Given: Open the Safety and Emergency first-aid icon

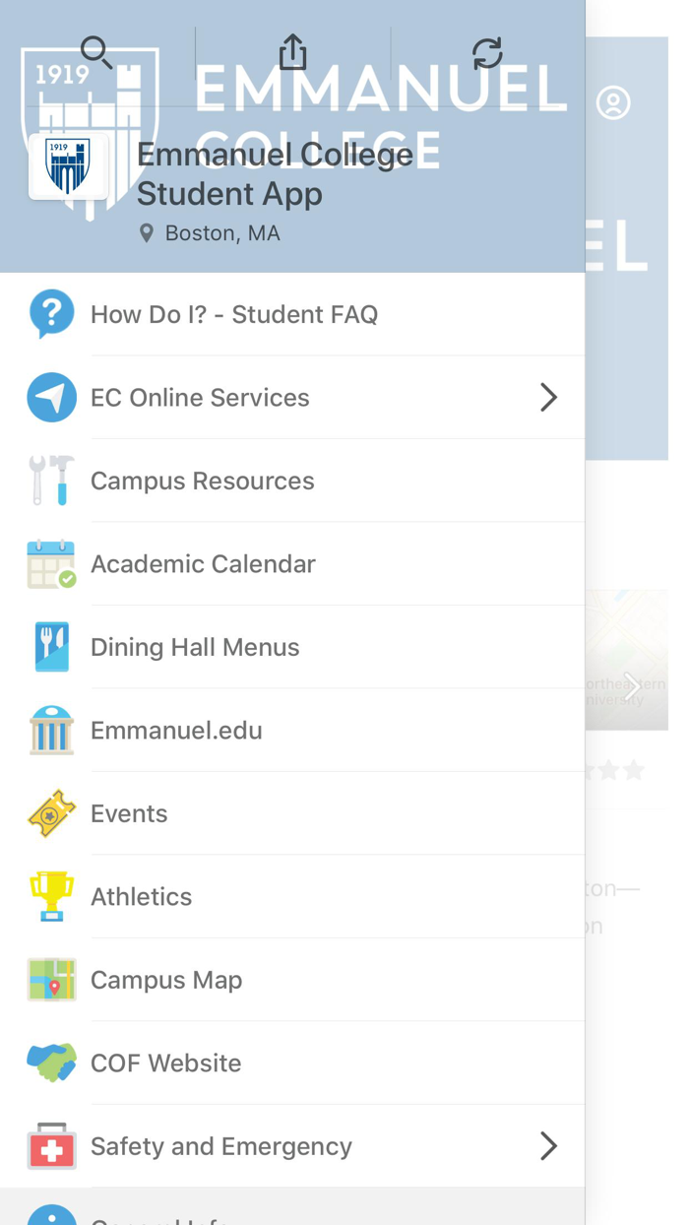Looking at the screenshot, I should click(x=51, y=1146).
